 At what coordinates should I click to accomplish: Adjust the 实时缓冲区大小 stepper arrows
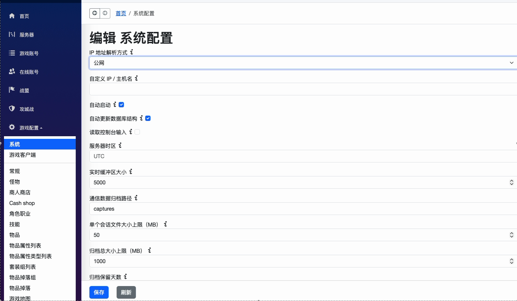(511, 182)
